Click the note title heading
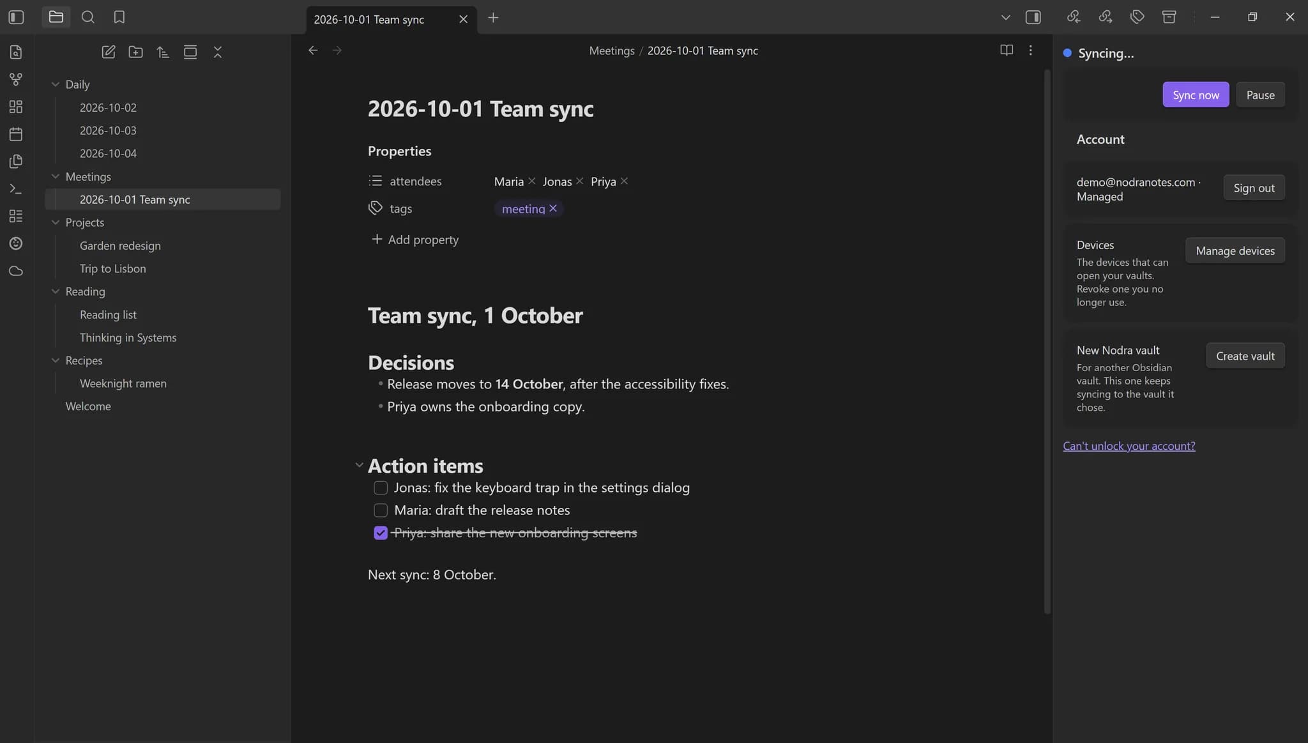Viewport: 1308px width, 743px height. click(480, 109)
